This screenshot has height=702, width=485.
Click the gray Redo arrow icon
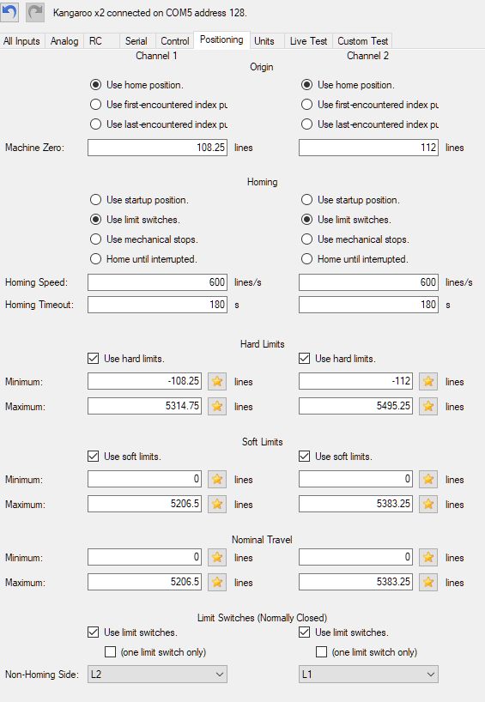tap(35, 12)
